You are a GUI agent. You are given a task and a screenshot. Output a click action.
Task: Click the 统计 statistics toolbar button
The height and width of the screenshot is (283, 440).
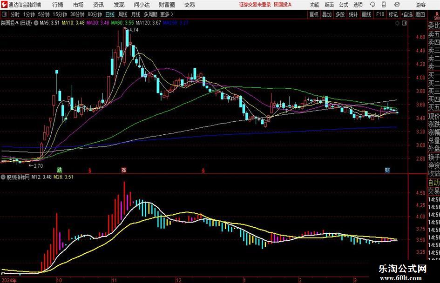tap(353, 14)
